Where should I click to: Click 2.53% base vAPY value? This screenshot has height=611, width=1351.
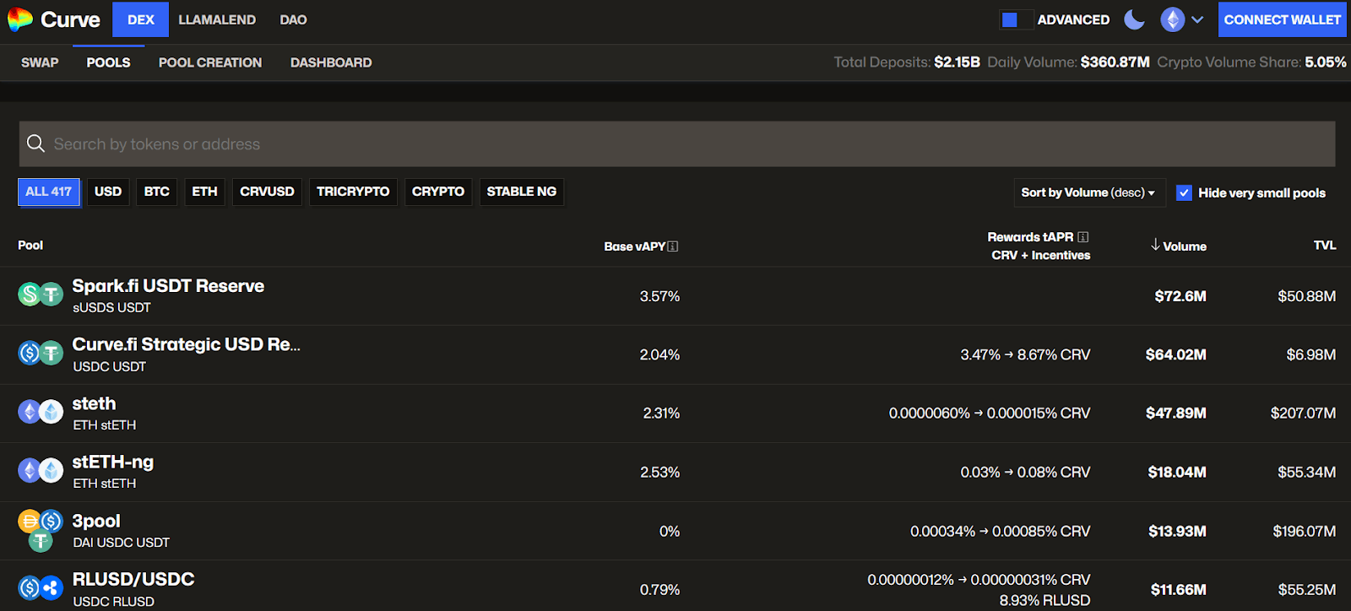(x=660, y=473)
